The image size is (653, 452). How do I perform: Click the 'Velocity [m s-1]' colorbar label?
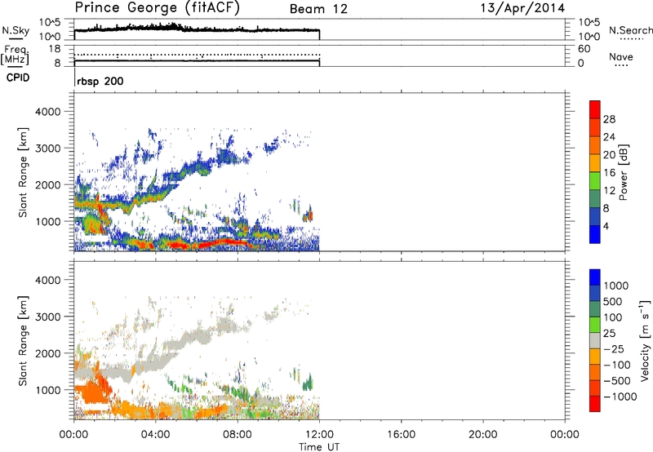click(645, 340)
